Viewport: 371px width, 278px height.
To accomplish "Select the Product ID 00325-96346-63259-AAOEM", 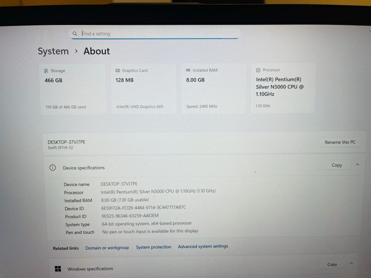I will [130, 216].
